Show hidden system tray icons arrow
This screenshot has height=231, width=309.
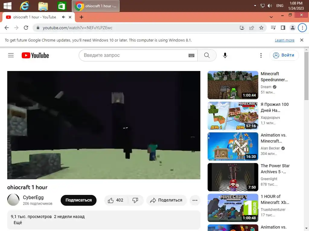pyautogui.click(x=255, y=6)
